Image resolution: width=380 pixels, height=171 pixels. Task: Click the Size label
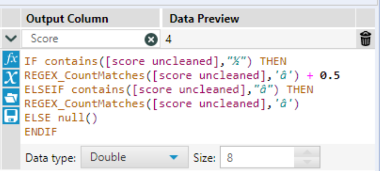(x=204, y=158)
